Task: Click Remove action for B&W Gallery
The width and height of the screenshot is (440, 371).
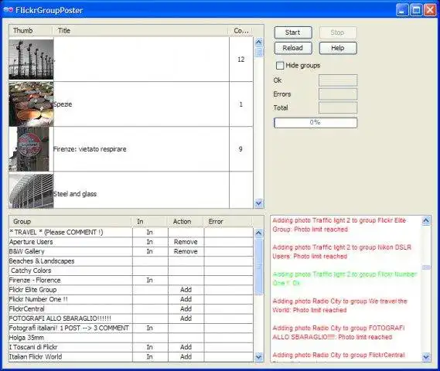Action: click(186, 251)
